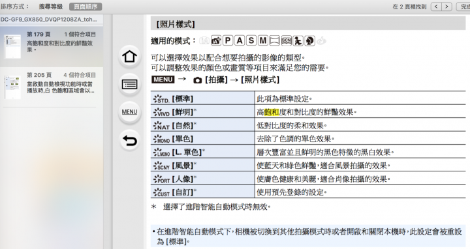Click the highlighted 飽和 search match
This screenshot has width=470, height=249.
pos(272,112)
